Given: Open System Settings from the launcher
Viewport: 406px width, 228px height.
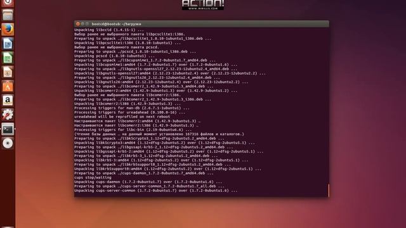Looking at the screenshot, I should click(8, 115).
